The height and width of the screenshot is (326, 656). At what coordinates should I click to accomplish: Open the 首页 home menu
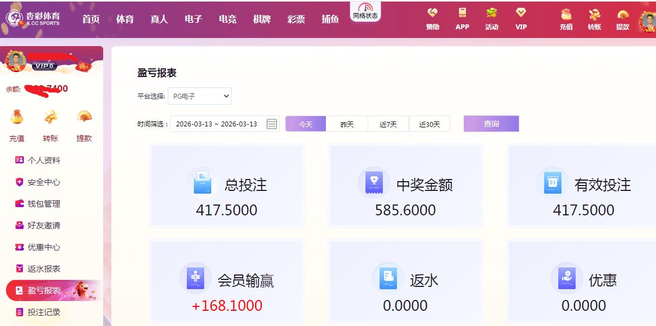point(91,19)
